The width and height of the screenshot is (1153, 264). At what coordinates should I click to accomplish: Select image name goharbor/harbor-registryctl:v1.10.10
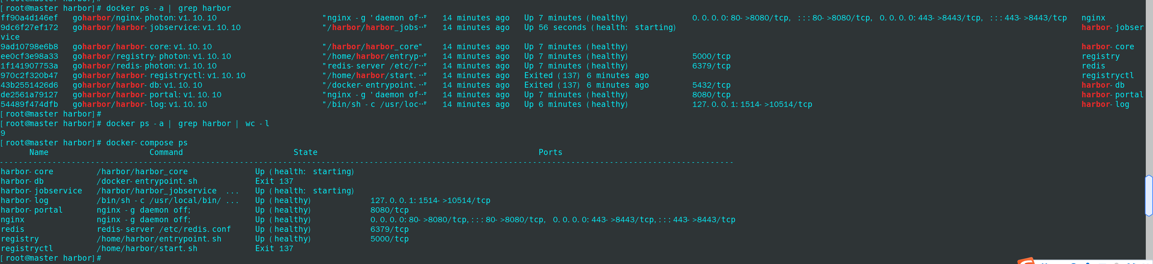click(x=159, y=76)
